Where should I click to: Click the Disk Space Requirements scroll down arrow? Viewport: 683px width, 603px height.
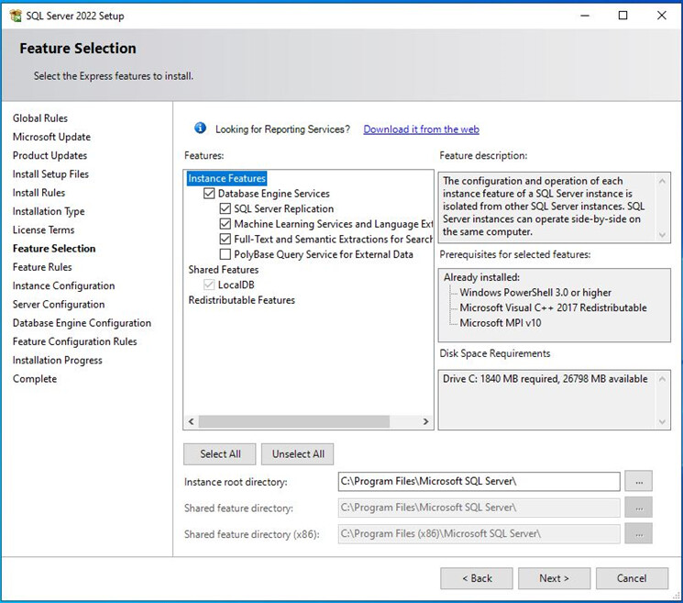pos(662,421)
